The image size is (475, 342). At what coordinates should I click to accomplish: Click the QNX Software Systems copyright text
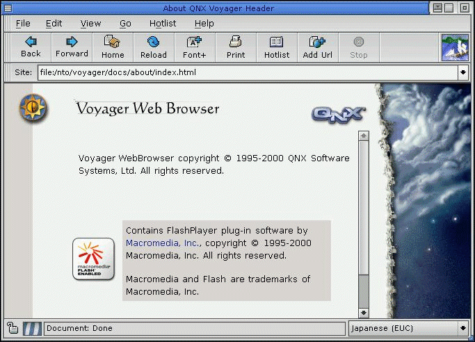coord(214,164)
